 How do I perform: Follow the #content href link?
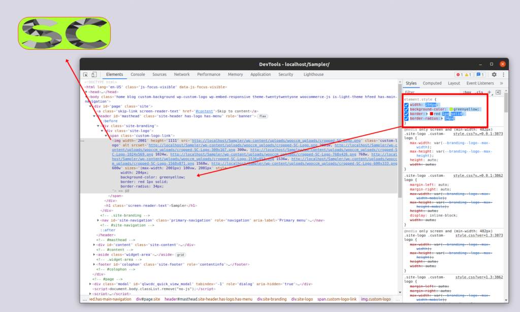tap(204, 111)
